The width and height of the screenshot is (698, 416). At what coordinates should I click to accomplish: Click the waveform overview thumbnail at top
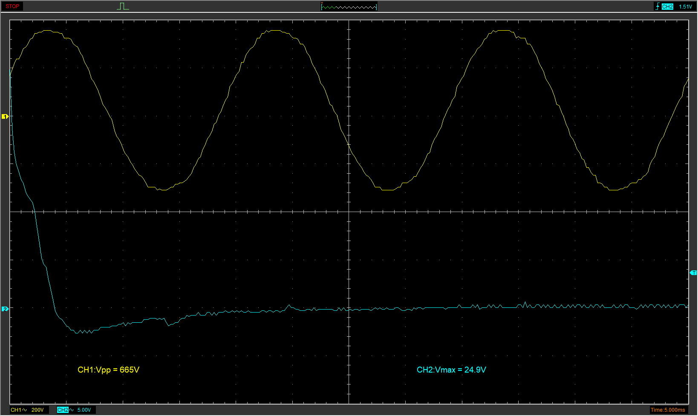pyautogui.click(x=349, y=6)
